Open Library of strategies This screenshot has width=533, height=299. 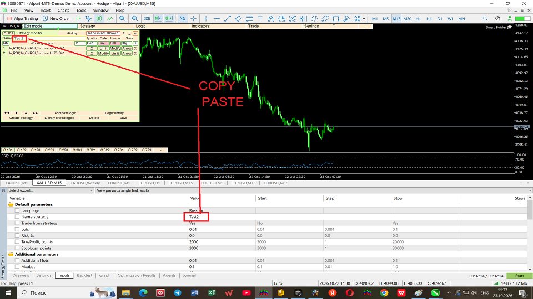(x=59, y=118)
